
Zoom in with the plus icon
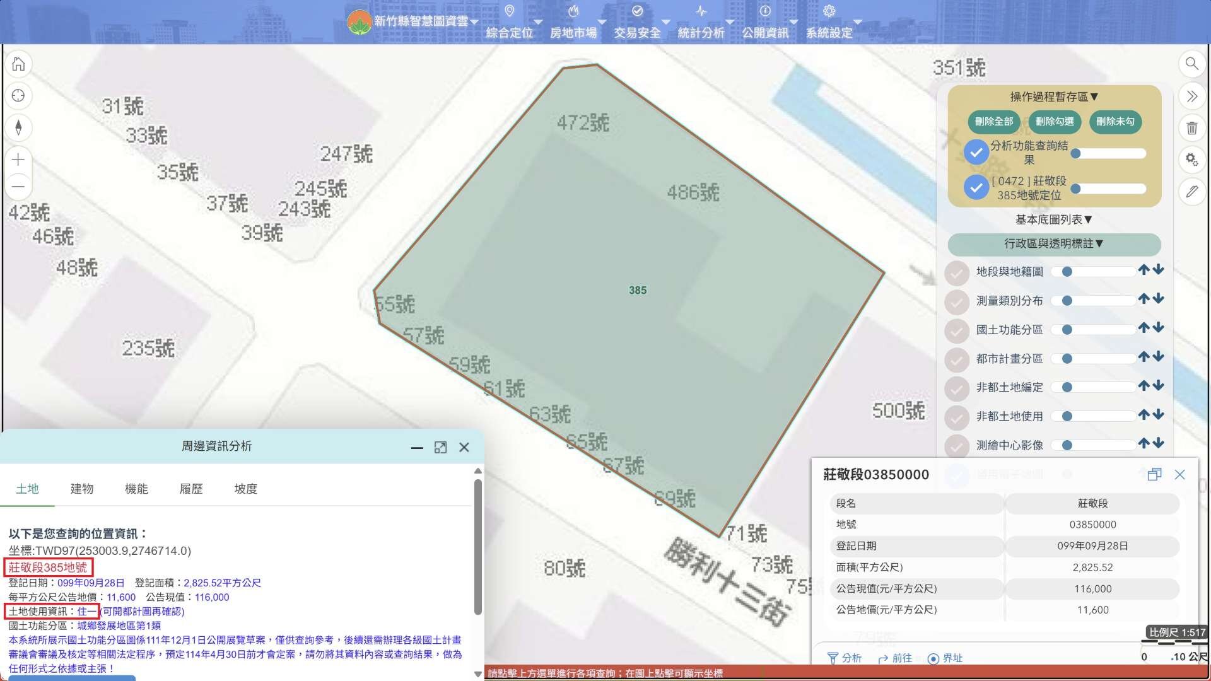pyautogui.click(x=18, y=160)
